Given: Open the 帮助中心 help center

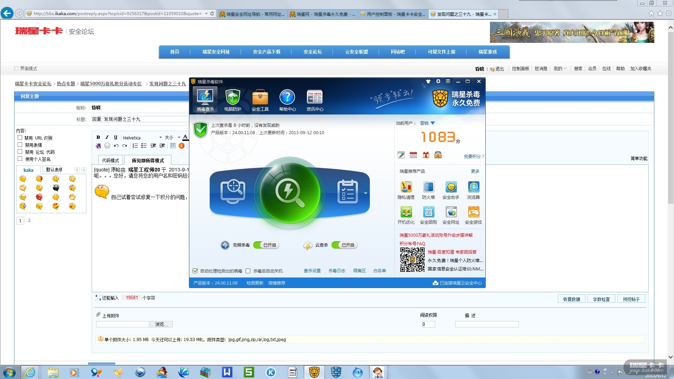Looking at the screenshot, I should click(287, 100).
